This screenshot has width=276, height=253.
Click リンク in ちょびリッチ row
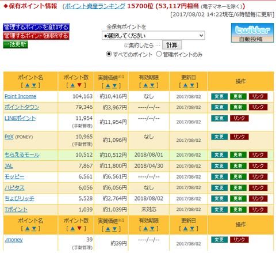click(x=258, y=198)
